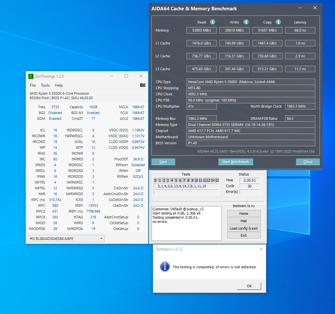Click the tREFI value 14553
The height and width of the screenshot is (314, 335).
click(x=93, y=205)
